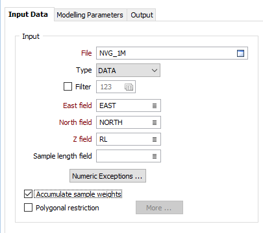Click the File input containing NVG_1M

[172, 53]
